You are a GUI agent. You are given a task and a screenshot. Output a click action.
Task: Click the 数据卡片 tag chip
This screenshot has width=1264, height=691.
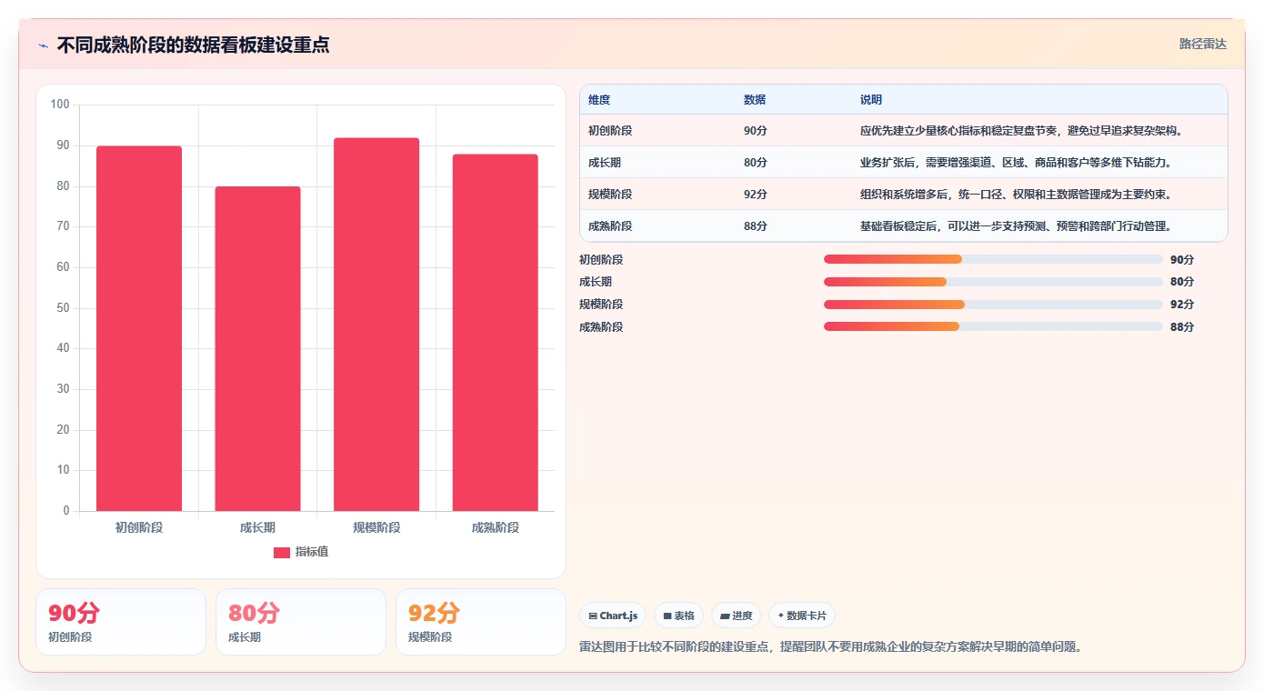point(802,616)
